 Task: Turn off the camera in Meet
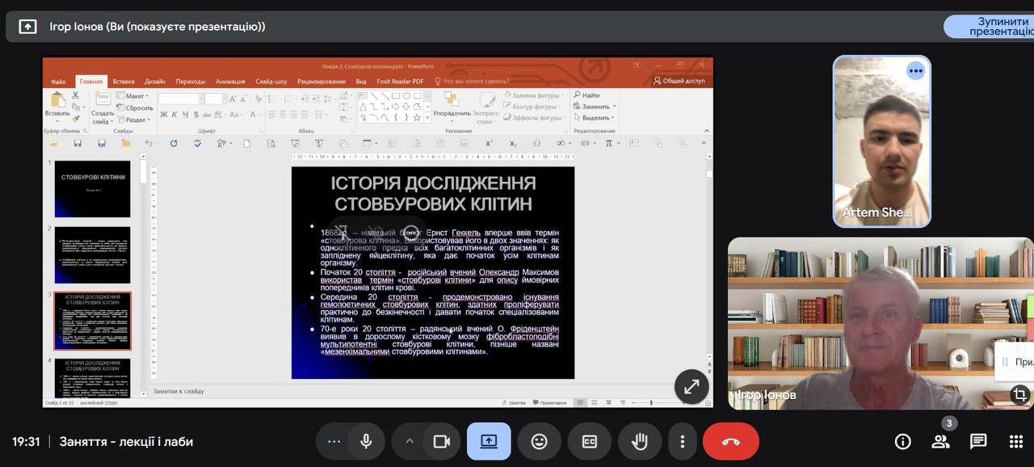[x=441, y=441]
